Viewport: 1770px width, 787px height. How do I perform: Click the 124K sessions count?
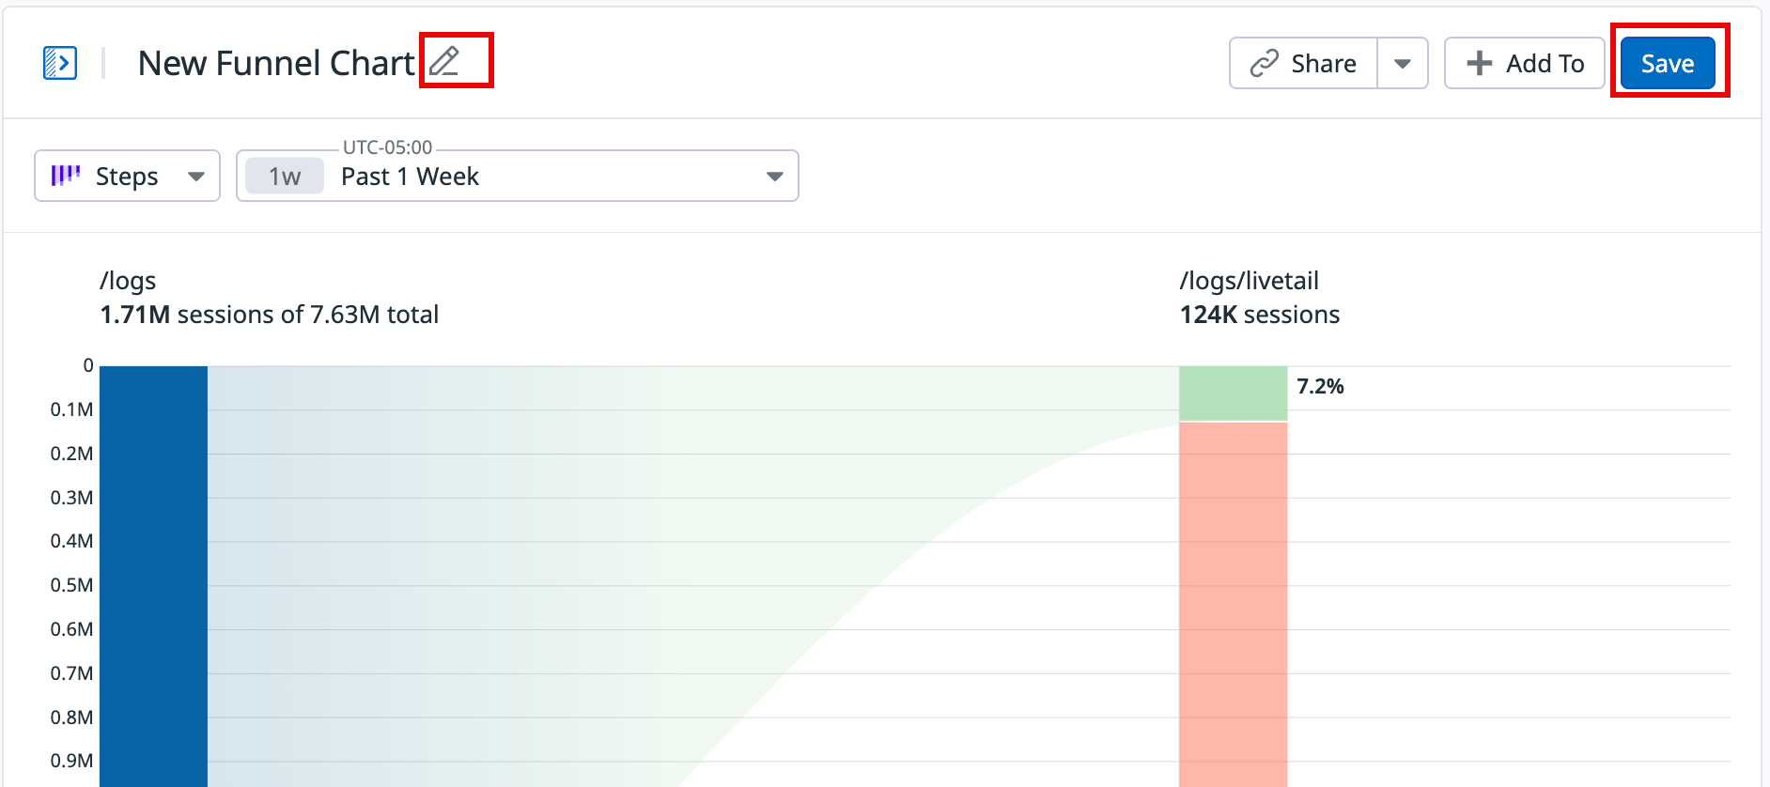[1259, 315]
